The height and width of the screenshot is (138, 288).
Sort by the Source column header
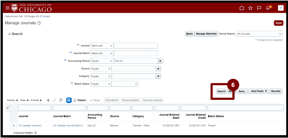[114, 116]
